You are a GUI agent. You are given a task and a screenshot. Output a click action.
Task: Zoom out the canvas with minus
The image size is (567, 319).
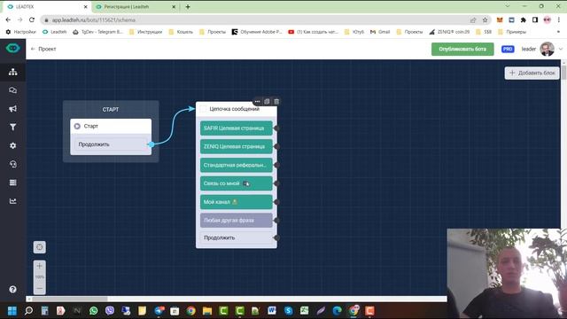click(x=39, y=288)
